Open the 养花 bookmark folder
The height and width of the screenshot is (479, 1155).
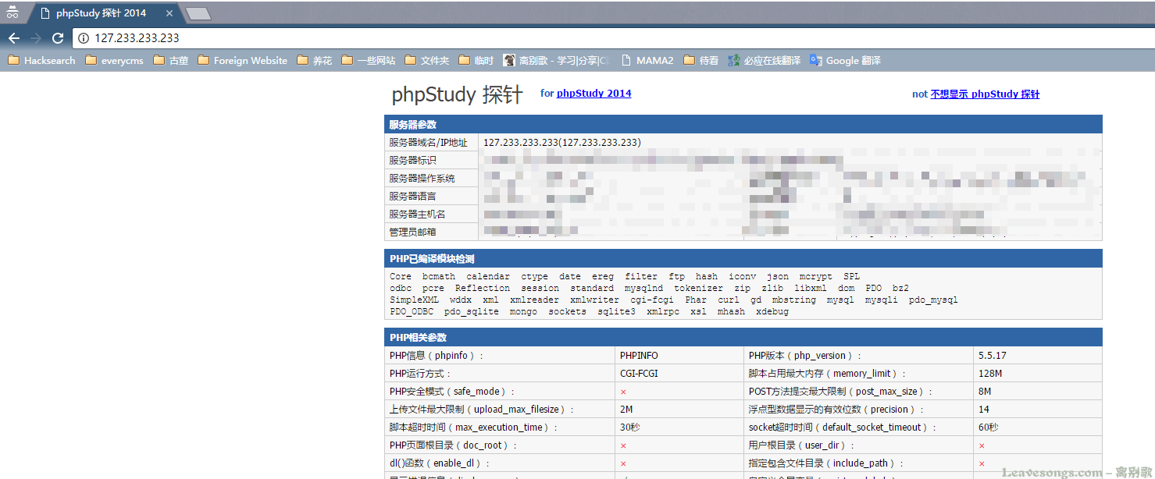click(x=314, y=60)
